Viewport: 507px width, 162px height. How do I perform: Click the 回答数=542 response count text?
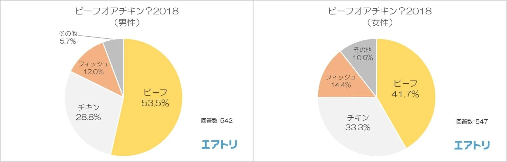pos(217,121)
